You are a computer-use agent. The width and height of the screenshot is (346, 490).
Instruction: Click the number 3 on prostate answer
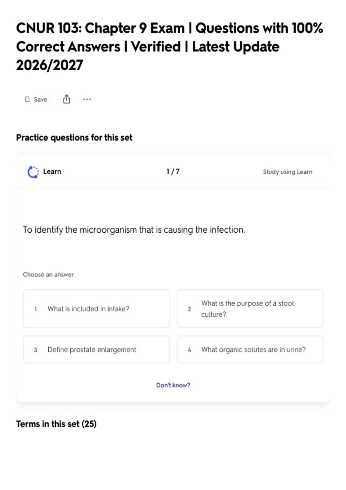tap(35, 350)
